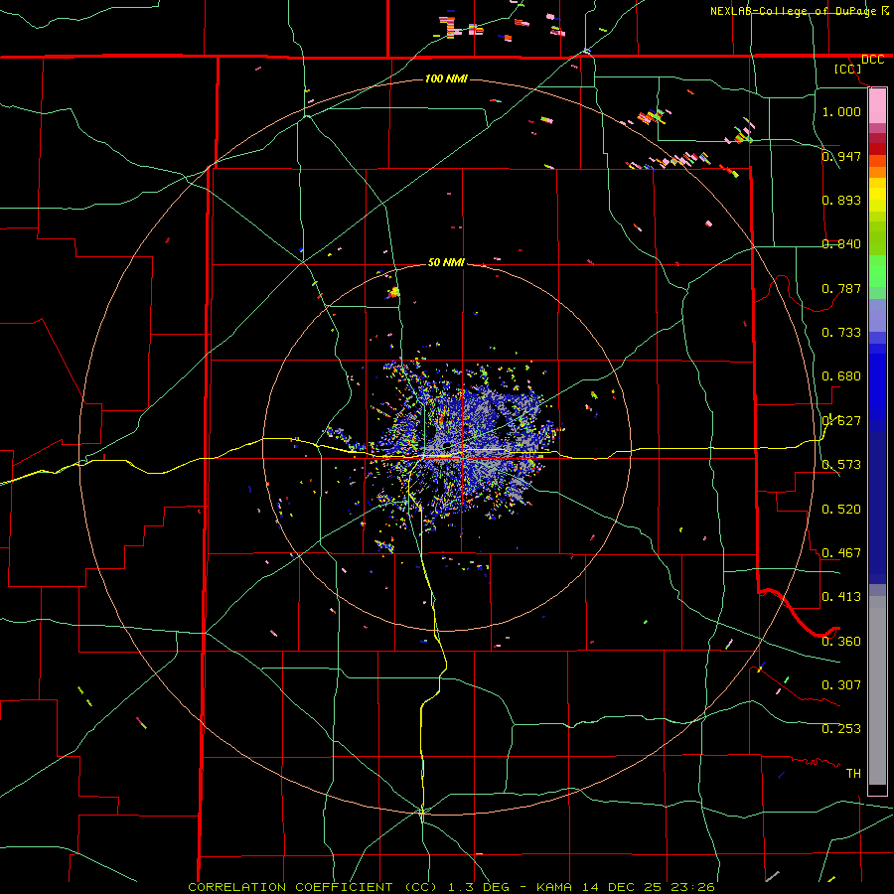Viewport: 894px width, 894px height.
Task: Click the bright green segment of color scale
Action: click(877, 271)
